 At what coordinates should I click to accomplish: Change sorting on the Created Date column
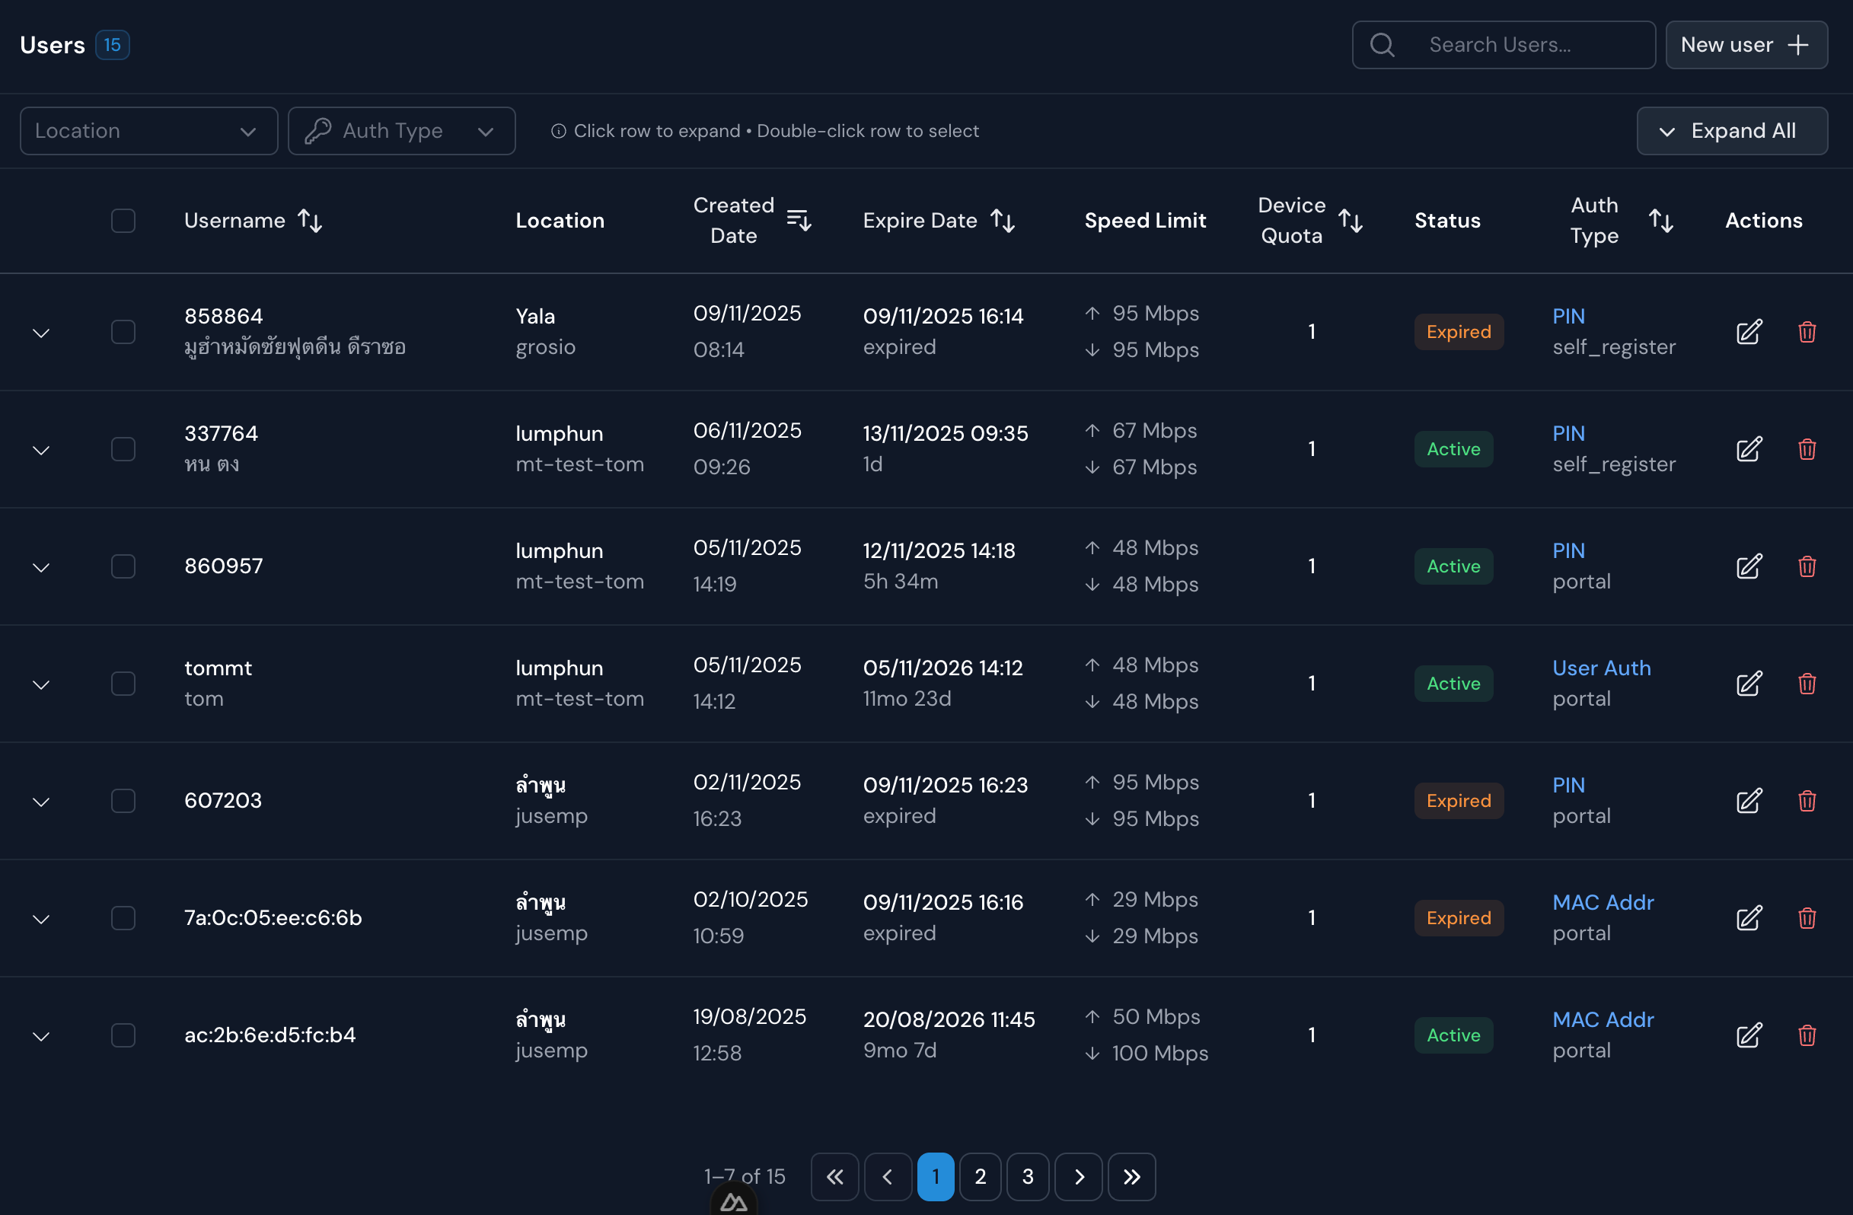click(798, 220)
